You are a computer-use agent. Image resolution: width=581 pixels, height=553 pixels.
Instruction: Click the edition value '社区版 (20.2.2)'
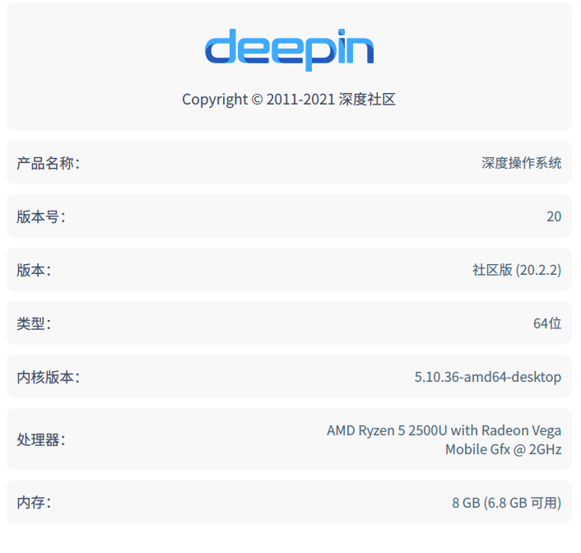point(517,270)
